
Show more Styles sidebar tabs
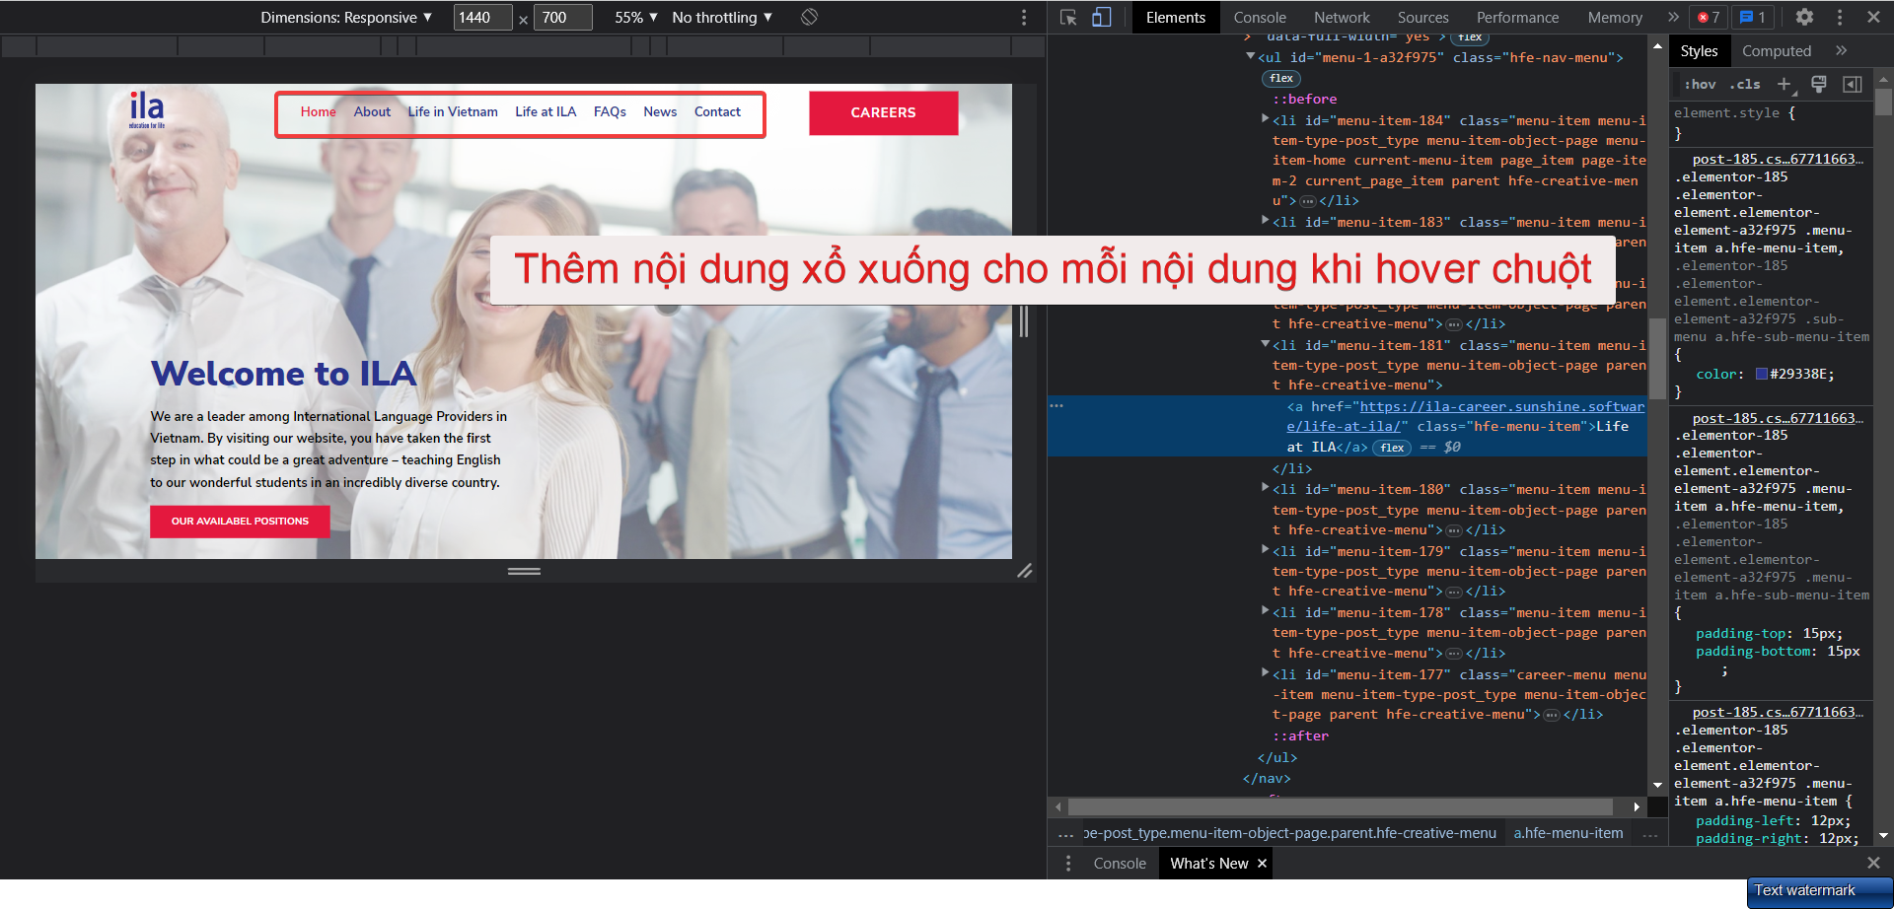(x=1841, y=50)
